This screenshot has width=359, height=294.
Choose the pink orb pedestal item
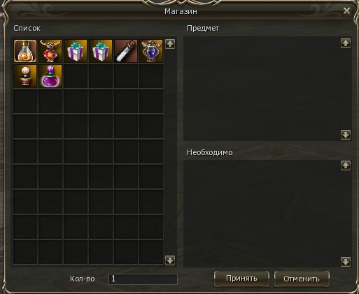(x=25, y=76)
